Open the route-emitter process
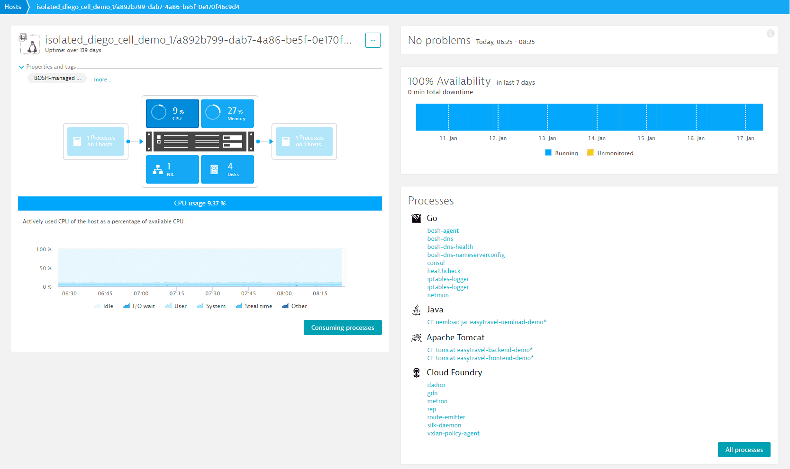Image resolution: width=790 pixels, height=469 pixels. pyautogui.click(x=446, y=417)
